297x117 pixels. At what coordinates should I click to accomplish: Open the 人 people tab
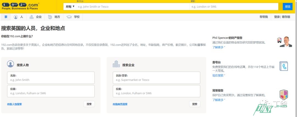coord(18,17)
